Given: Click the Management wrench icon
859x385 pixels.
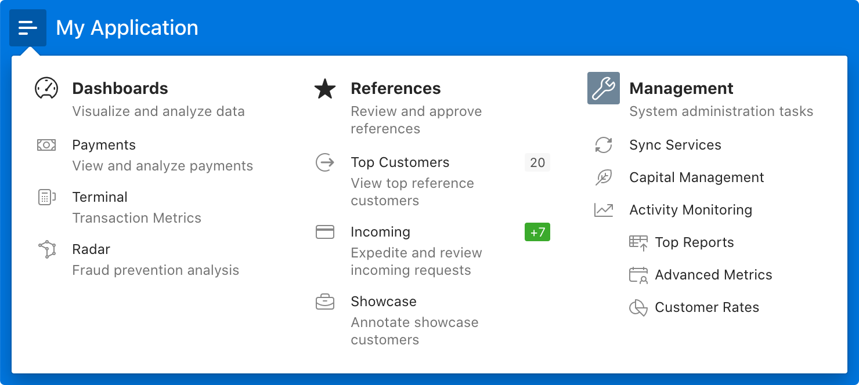Looking at the screenshot, I should [x=603, y=88].
